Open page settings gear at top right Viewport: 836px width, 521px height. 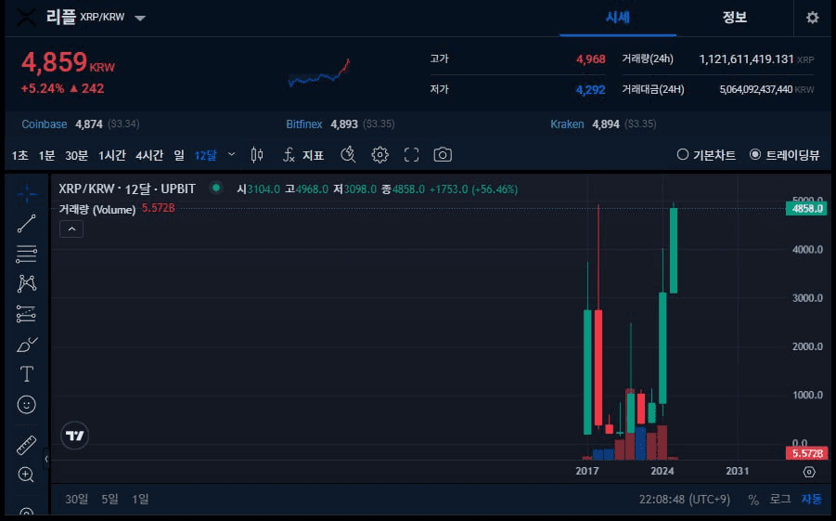(812, 18)
